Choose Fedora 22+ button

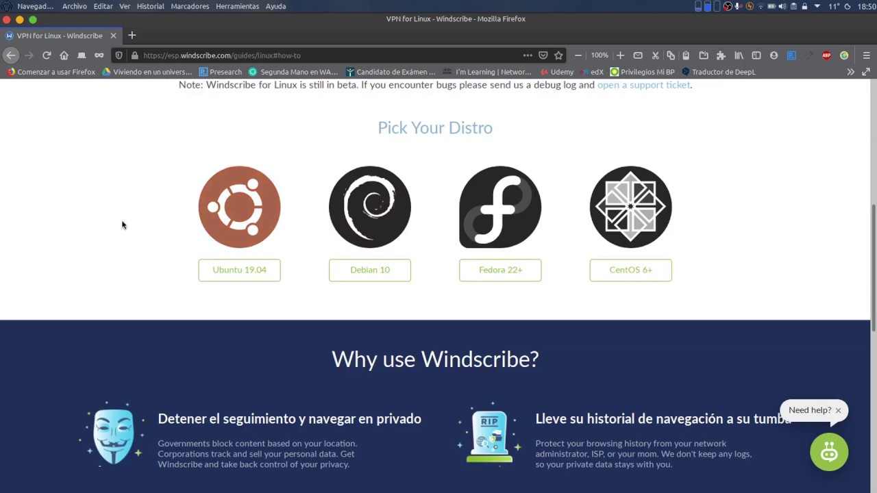[500, 270]
